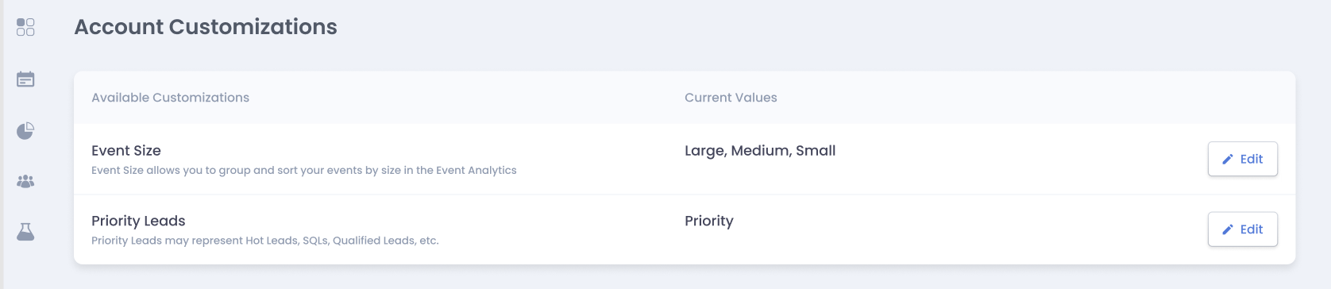Screen dimensions: 1331x289
Task: Select the Current Values column header
Action: (x=731, y=98)
